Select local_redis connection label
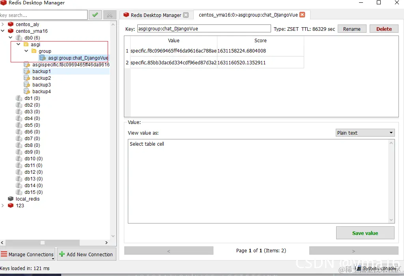404x276 pixels. 28,199
